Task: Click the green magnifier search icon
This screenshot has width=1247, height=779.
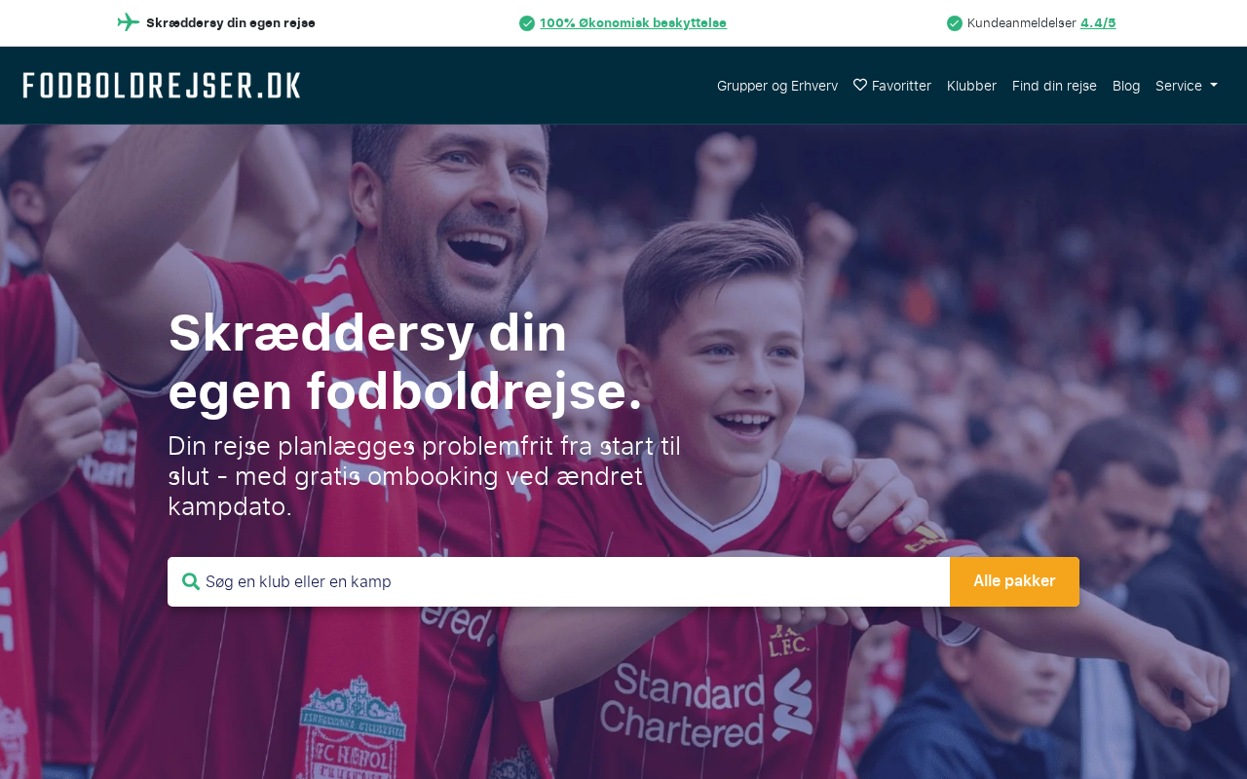Action: [191, 581]
